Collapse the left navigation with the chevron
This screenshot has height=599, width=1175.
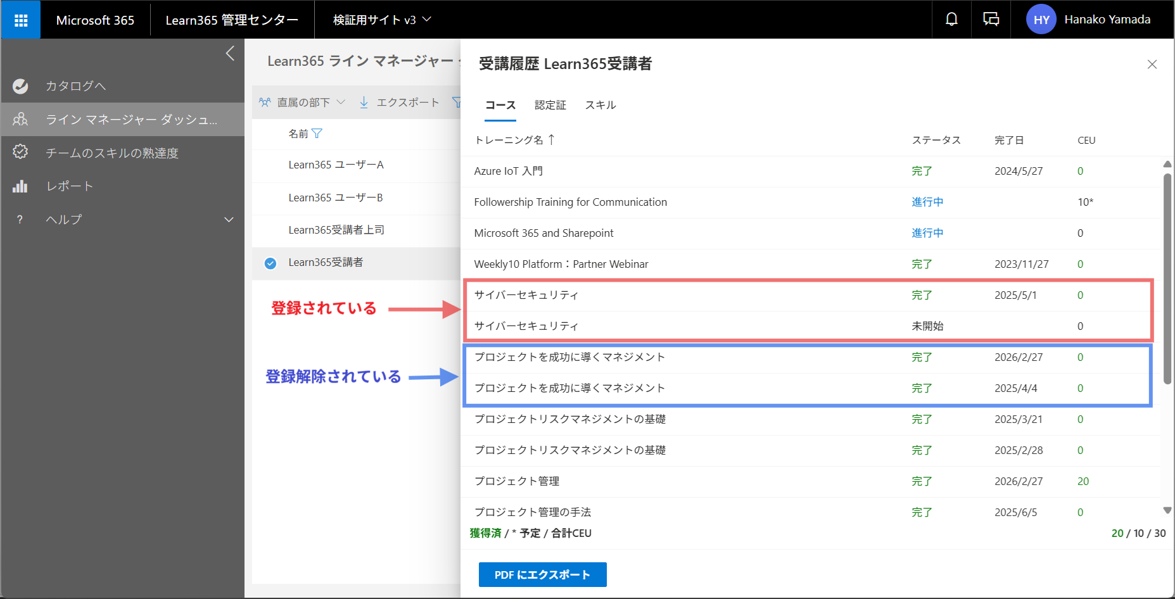click(230, 53)
